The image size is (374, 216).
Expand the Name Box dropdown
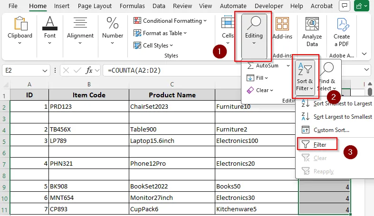(45, 70)
